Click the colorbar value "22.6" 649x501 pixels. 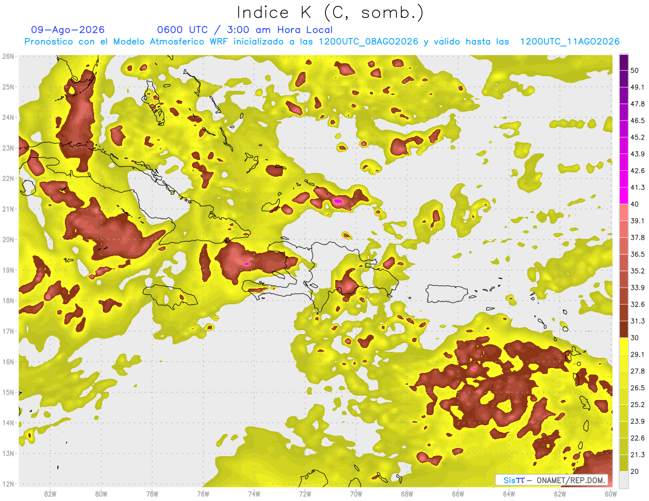638,438
